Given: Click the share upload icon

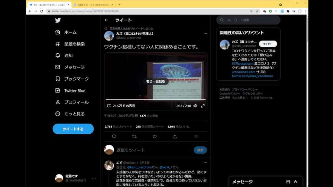Looking at the screenshot, I should [175, 136].
